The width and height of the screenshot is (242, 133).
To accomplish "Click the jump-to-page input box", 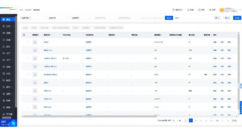I will pyautogui.click(x=228, y=121).
